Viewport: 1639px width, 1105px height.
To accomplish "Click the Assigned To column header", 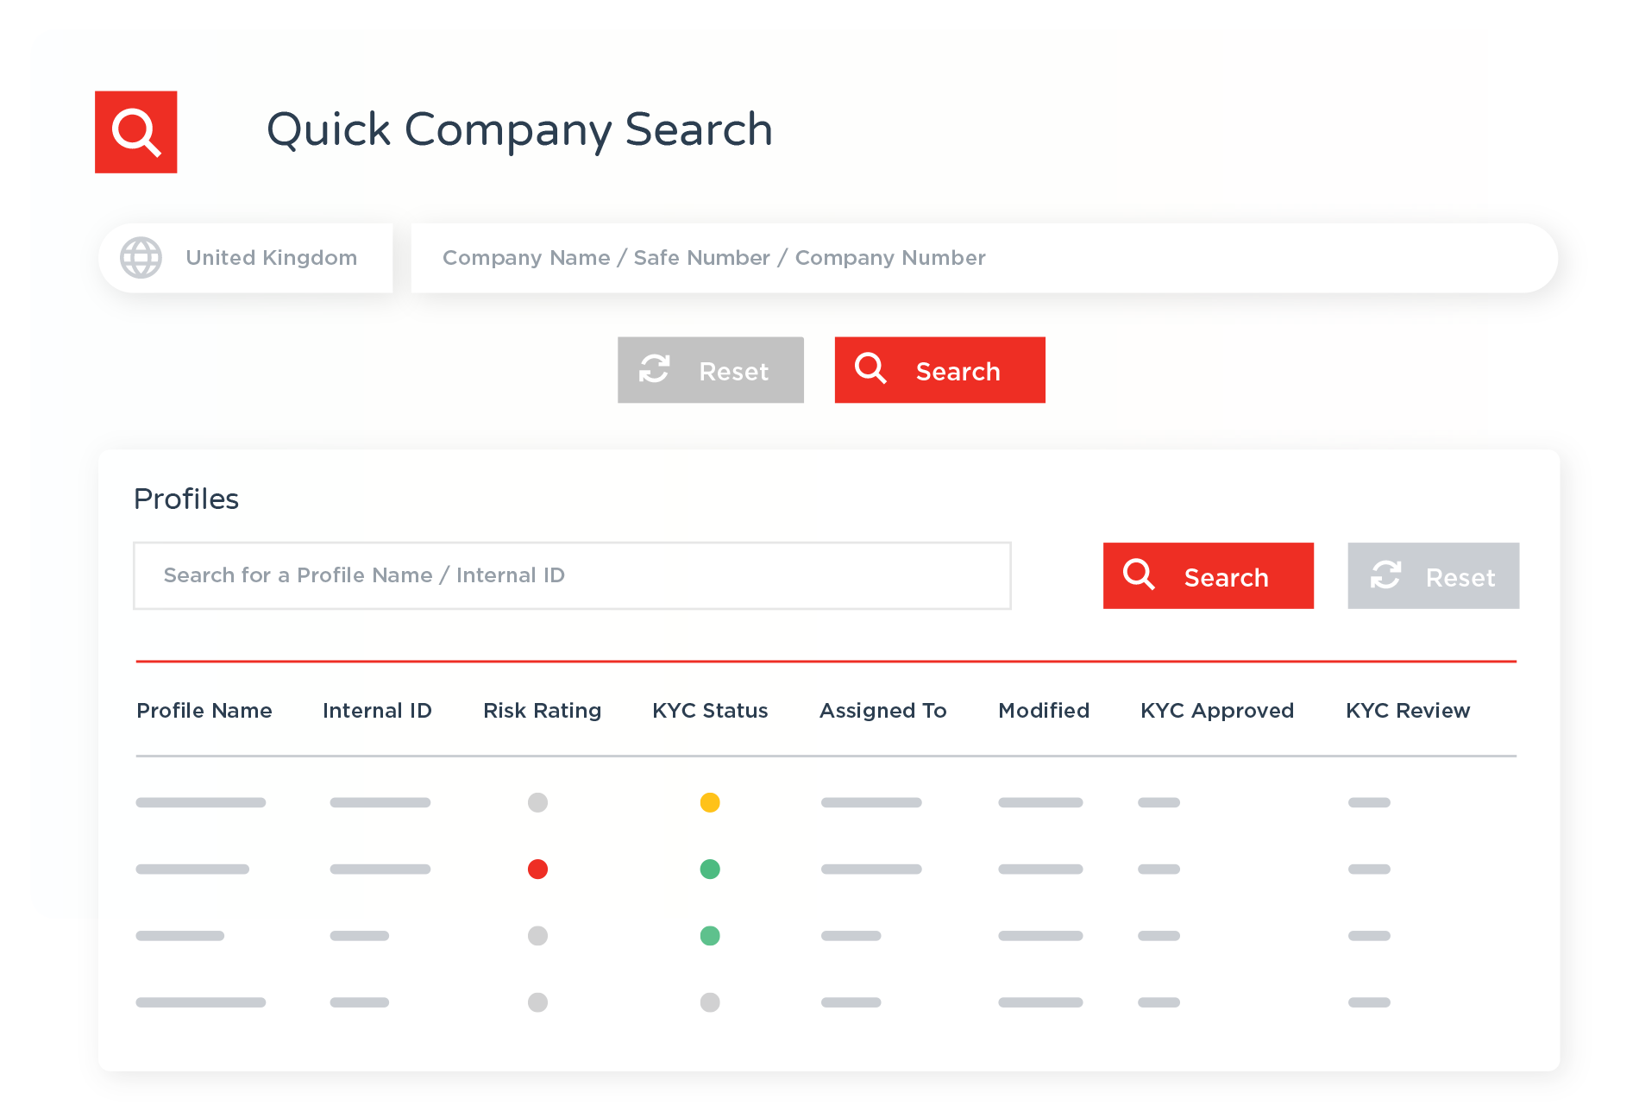I will click(x=882, y=711).
